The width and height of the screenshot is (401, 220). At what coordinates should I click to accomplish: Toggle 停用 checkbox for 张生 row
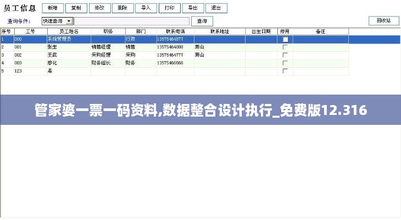pyautogui.click(x=285, y=47)
